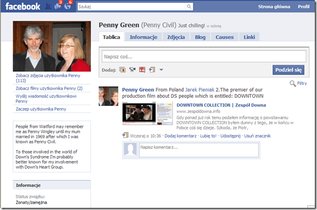This screenshot has height=210, width=317.
Task: Open the Filtry link
Action: (x=302, y=83)
